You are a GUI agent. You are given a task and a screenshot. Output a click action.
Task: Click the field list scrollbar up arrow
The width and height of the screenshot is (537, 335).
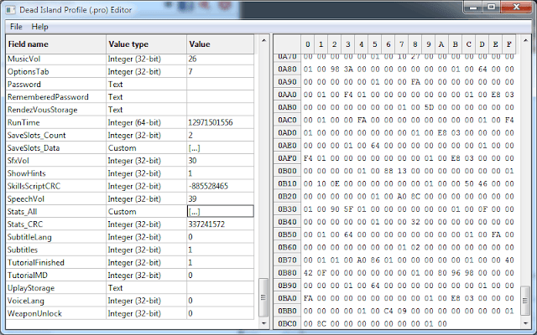click(x=263, y=40)
